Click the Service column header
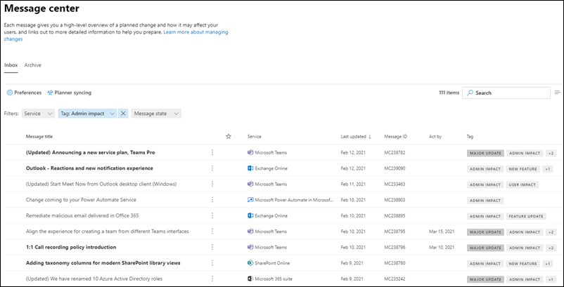This screenshot has width=564, height=287. (255, 137)
